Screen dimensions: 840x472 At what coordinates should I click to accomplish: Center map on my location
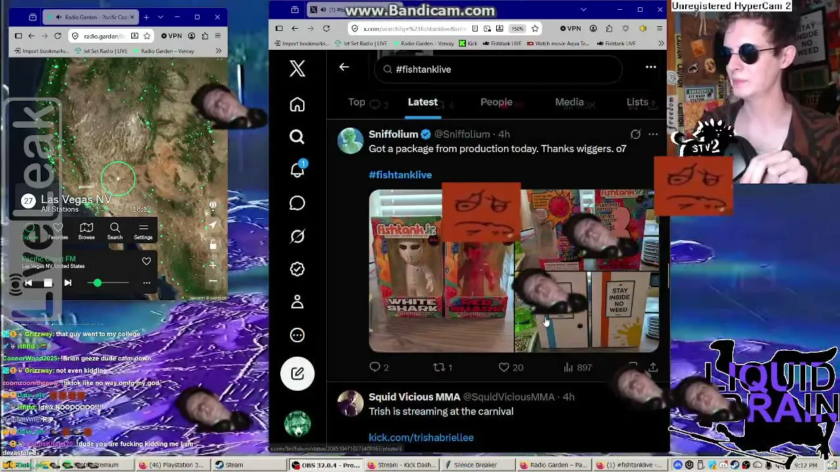pos(213,225)
